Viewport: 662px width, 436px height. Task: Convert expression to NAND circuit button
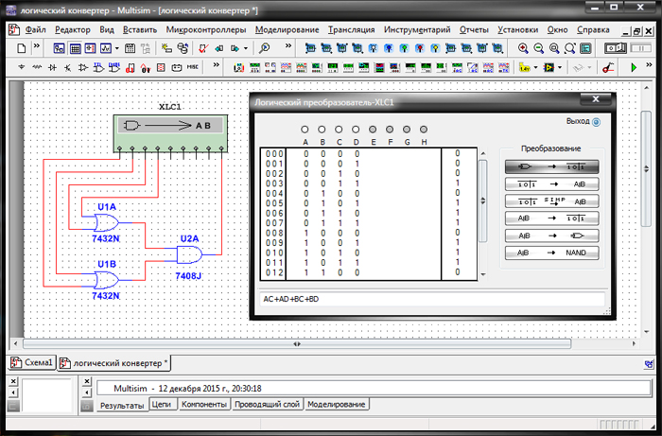pyautogui.click(x=551, y=253)
